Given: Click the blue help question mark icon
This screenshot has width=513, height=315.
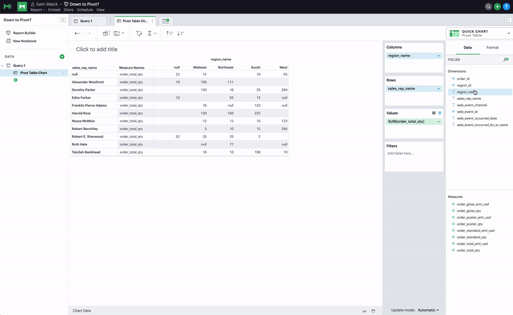Looking at the screenshot, I should (x=506, y=6).
